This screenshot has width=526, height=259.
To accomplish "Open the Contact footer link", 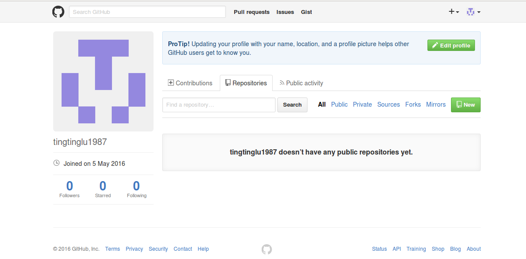I will [x=183, y=249].
